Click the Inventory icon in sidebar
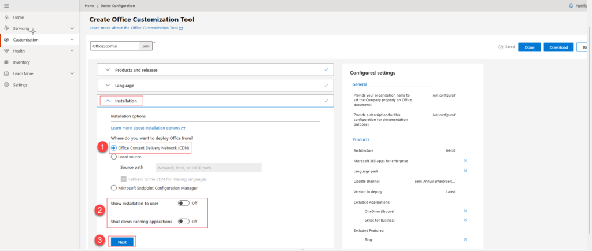 point(6,62)
